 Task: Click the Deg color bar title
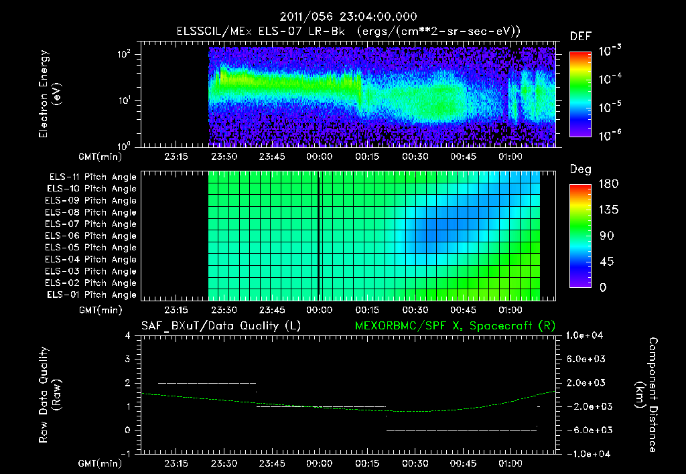tap(581, 169)
